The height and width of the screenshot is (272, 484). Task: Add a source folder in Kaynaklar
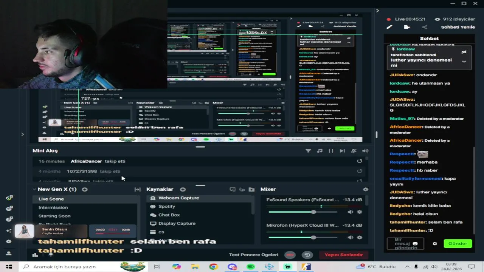click(251, 189)
